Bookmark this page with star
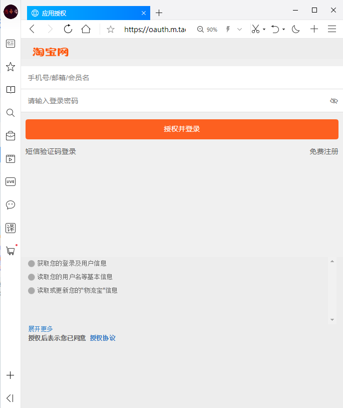 coord(111,29)
